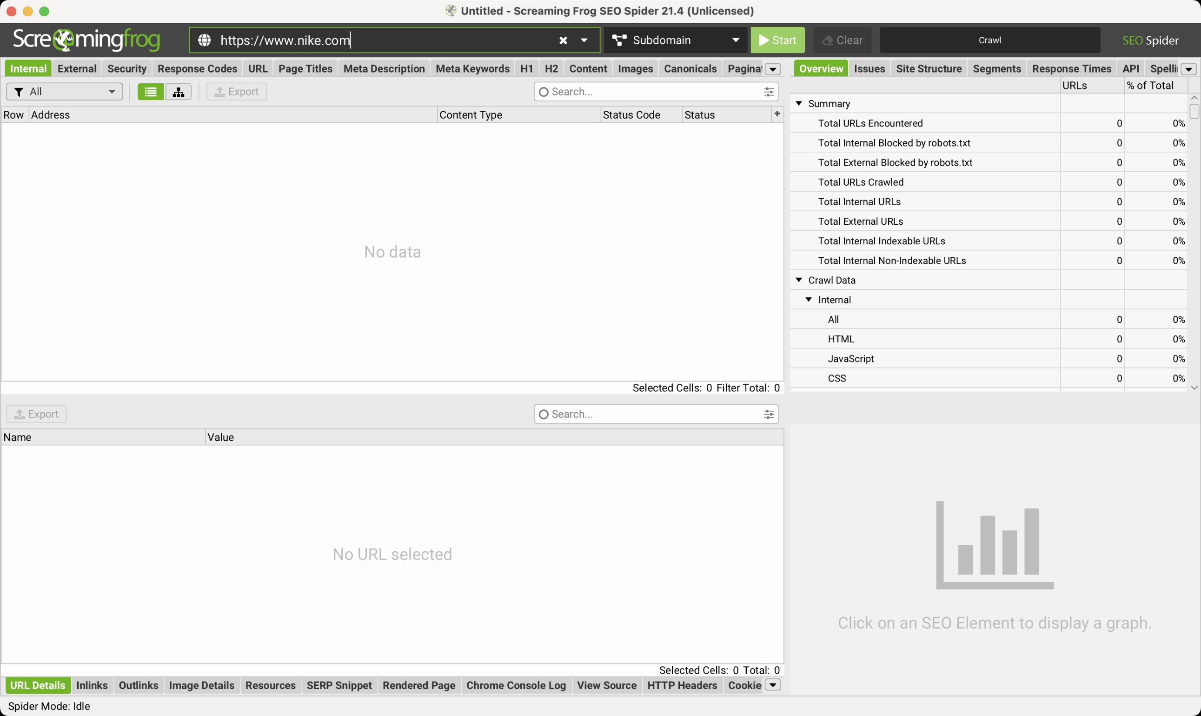The height and width of the screenshot is (716, 1201).
Task: Click the Screaming Frog logo
Action: coord(86,40)
